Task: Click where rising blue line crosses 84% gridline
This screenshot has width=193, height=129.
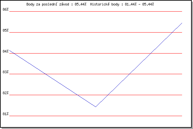Action: [x=151, y=53]
